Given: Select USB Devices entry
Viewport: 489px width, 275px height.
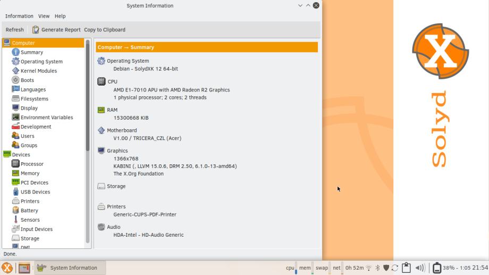Looking at the screenshot, I should (x=31, y=192).
